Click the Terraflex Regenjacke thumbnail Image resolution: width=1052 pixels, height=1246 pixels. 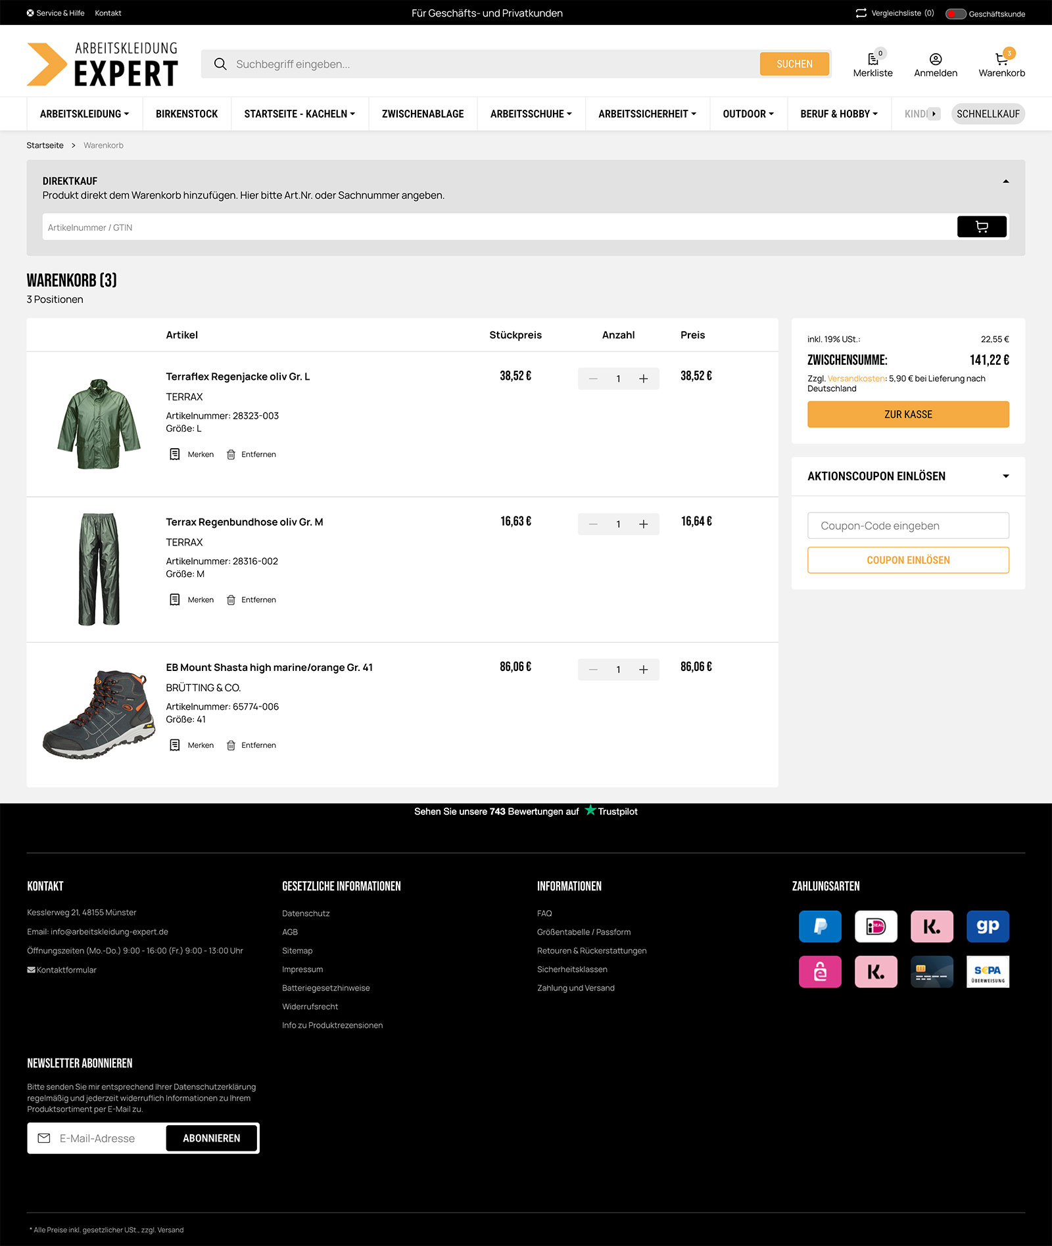click(x=99, y=424)
